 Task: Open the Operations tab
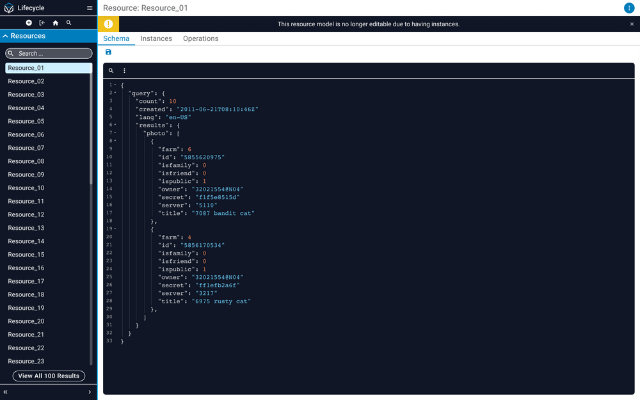click(200, 38)
